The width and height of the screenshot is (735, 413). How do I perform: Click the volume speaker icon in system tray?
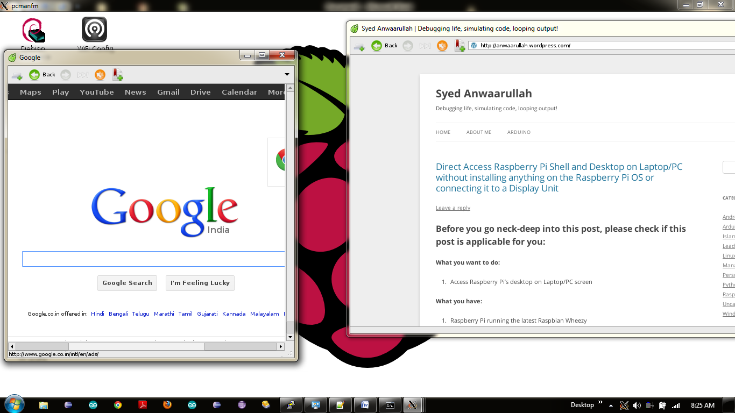[x=637, y=405]
